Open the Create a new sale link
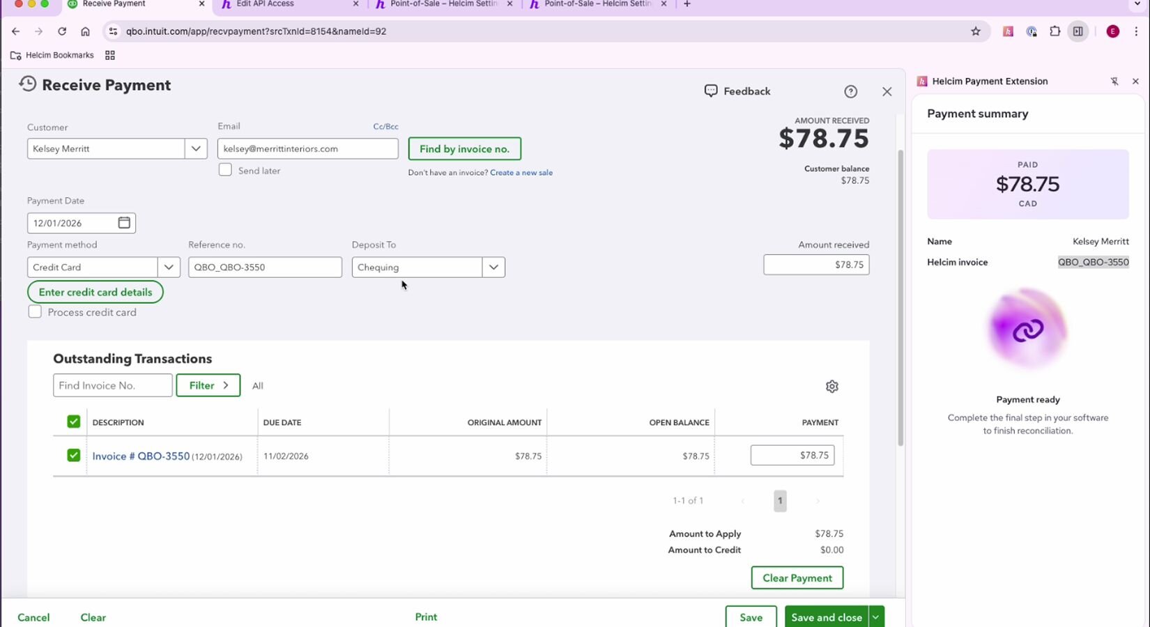The width and height of the screenshot is (1150, 627). pos(521,173)
